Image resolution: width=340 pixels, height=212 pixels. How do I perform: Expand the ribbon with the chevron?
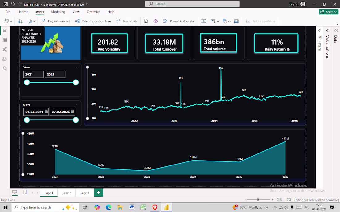[x=338, y=24]
